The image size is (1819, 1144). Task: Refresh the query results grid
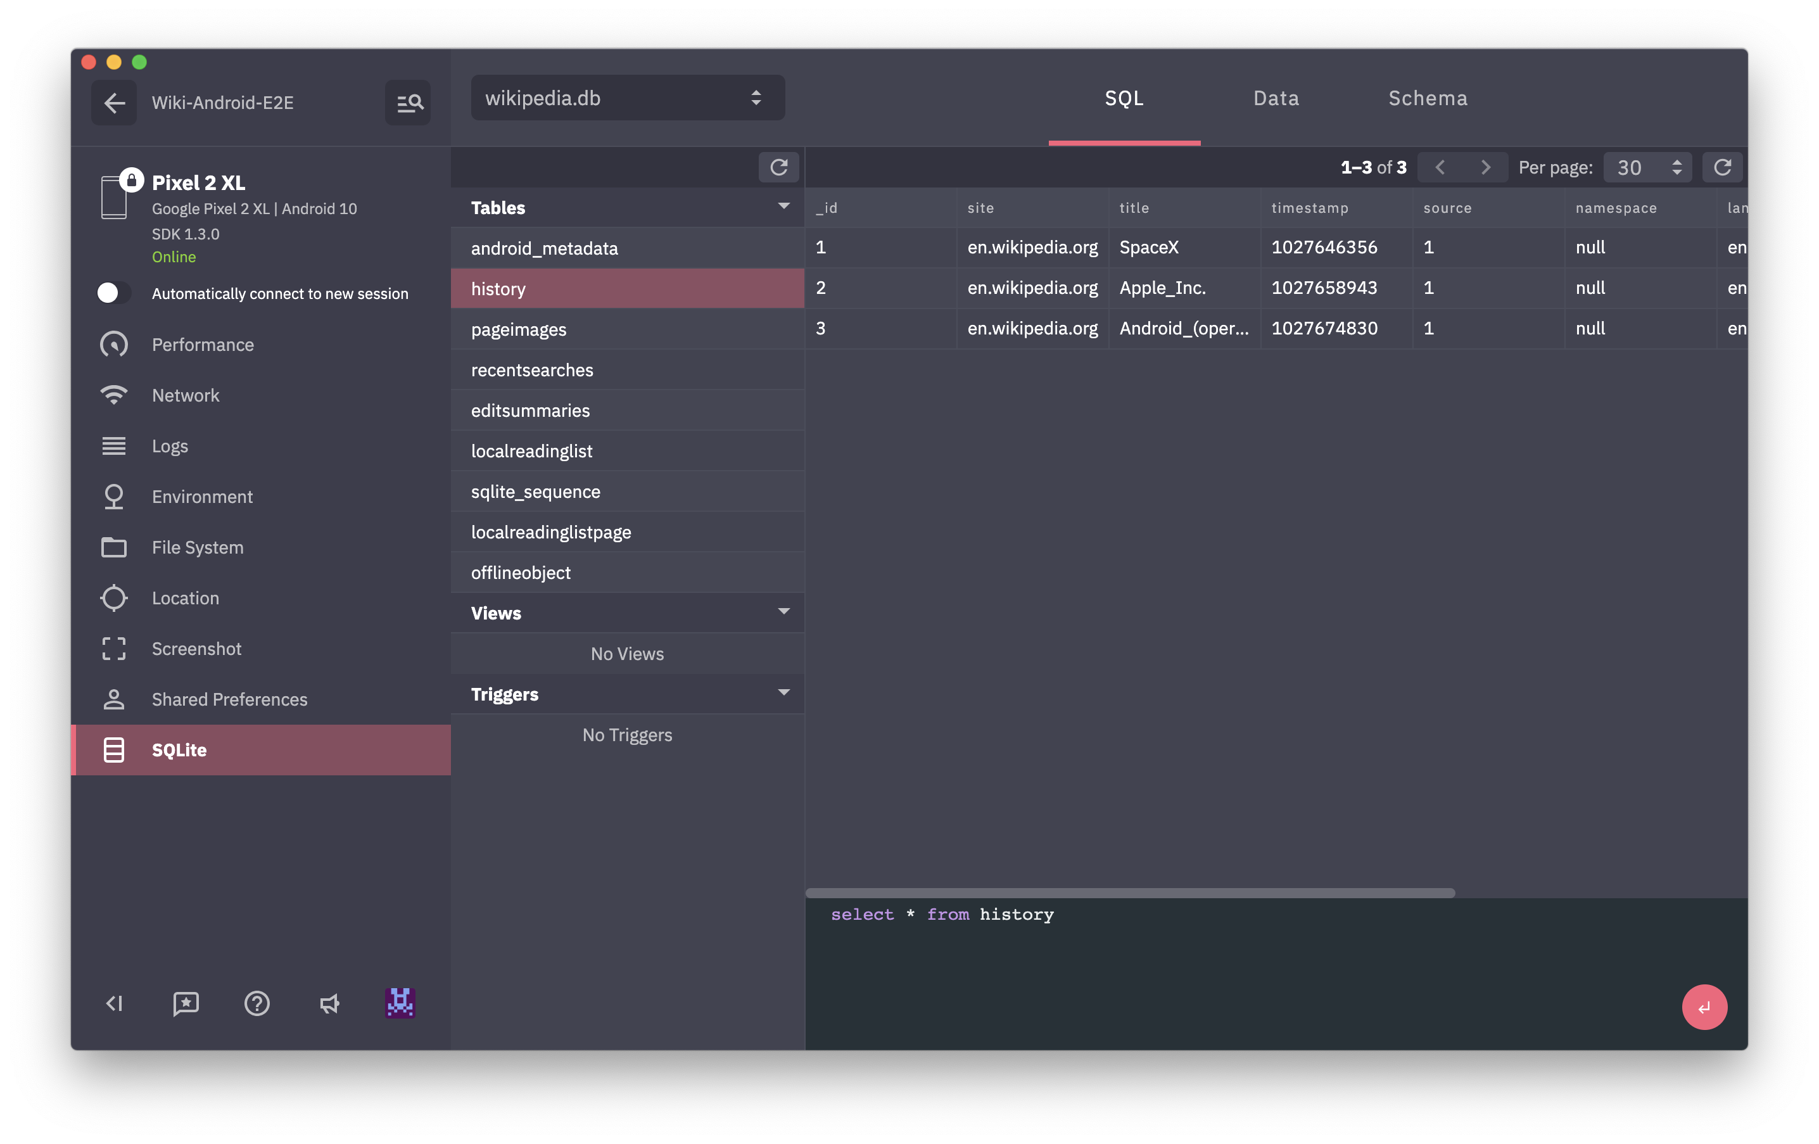click(x=1721, y=167)
